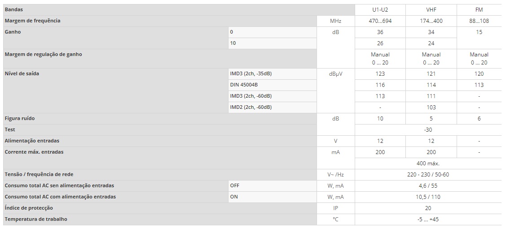Click the IMD3 (2ch, -35dB) cell
The image size is (506, 228).
(x=273, y=74)
